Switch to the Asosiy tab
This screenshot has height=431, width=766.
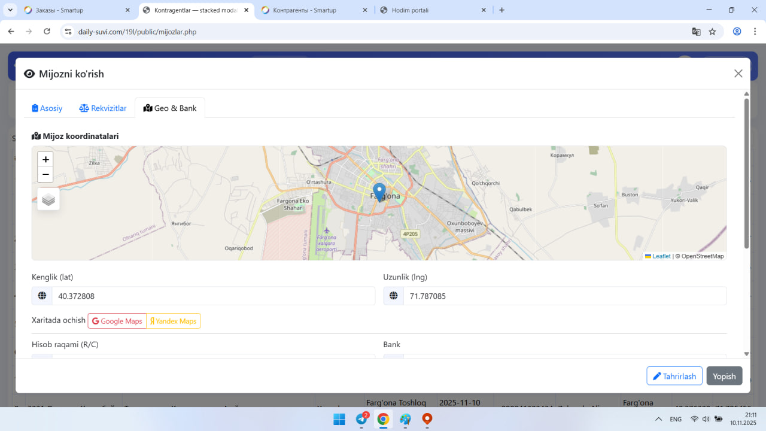pos(47,108)
